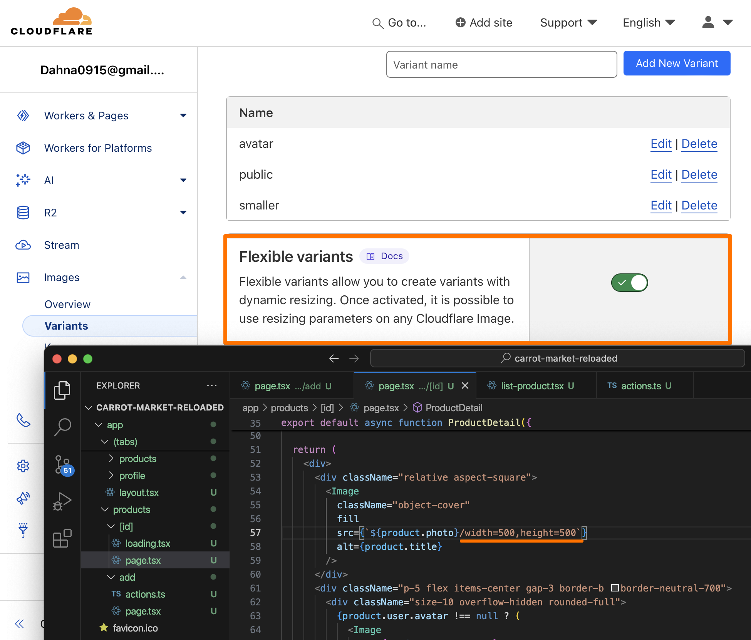Edit the smaller variant
The width and height of the screenshot is (751, 640).
point(661,205)
